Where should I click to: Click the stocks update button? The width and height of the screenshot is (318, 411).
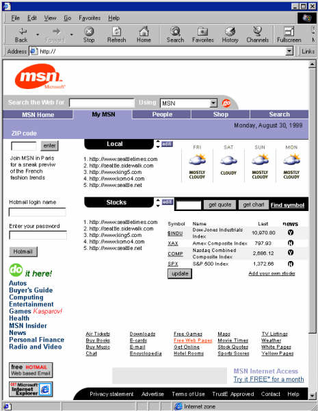tap(180, 273)
